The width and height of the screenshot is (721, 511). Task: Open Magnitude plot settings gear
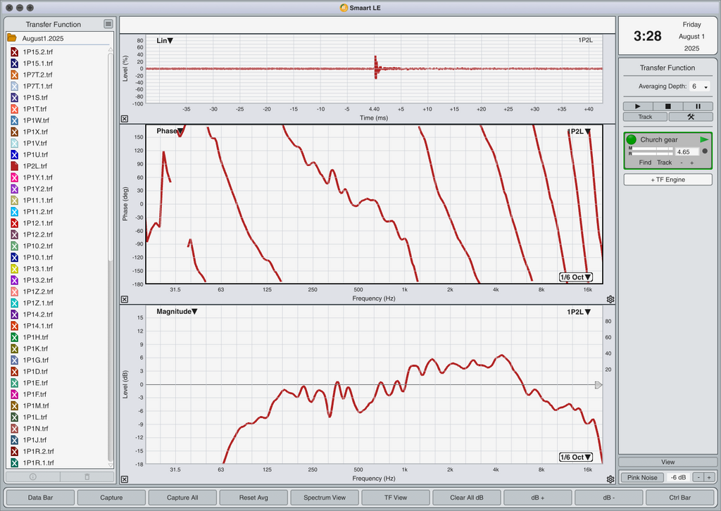[610, 479]
